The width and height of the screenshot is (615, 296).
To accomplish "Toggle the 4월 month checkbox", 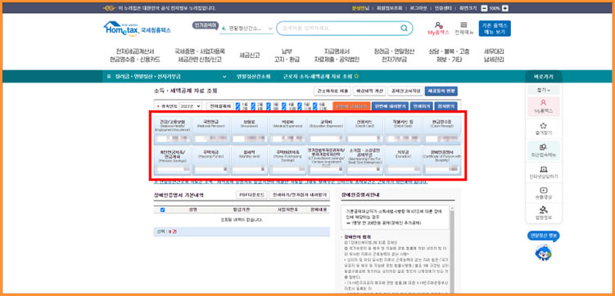I will click(x=284, y=105).
